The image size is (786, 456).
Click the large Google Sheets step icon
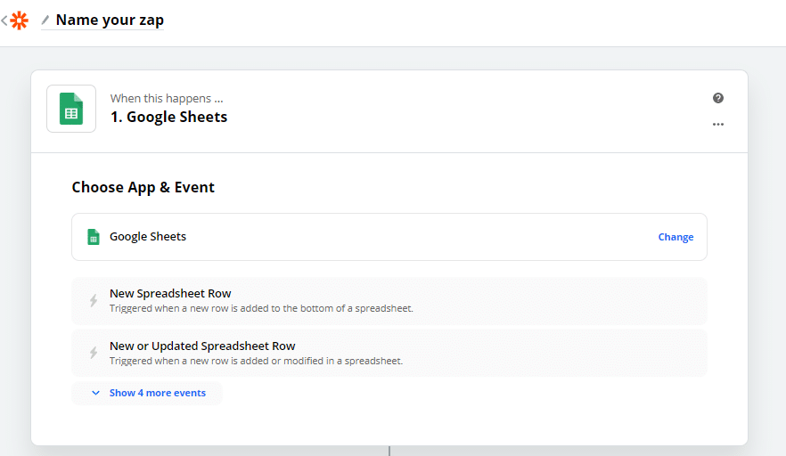[x=71, y=109]
